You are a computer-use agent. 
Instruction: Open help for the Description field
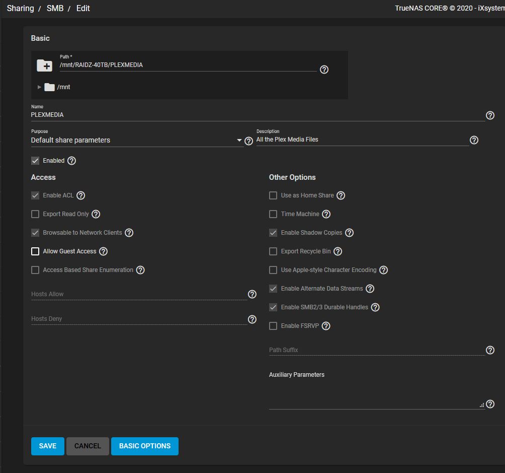pos(474,140)
